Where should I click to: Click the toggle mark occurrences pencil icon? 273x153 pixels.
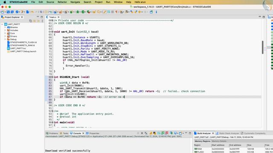click(x=105, y=12)
